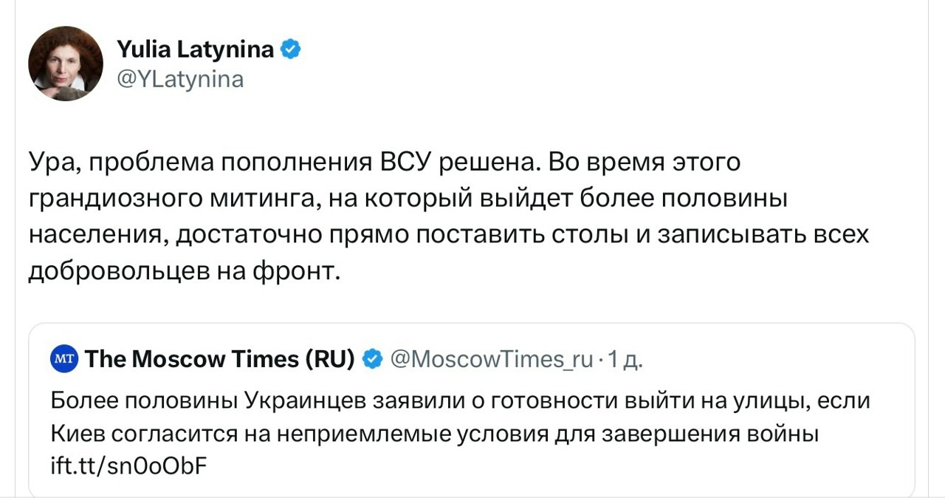Click the Yulia Latynina display name
Viewport: 945px width, 498px height.
click(x=195, y=50)
